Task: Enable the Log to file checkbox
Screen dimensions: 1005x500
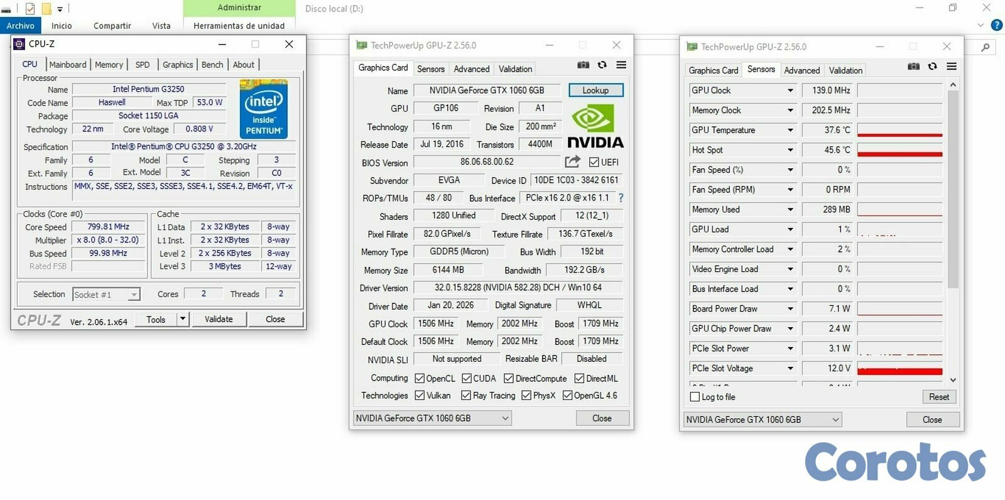Action: click(695, 397)
